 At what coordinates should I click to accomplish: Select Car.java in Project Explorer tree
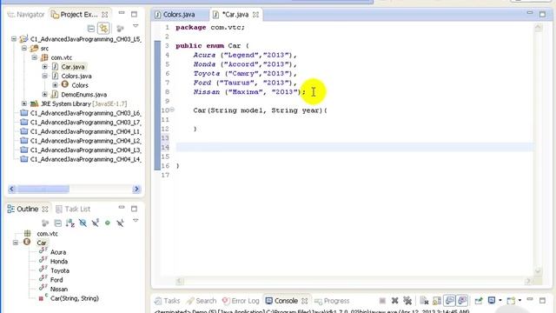pyautogui.click(x=73, y=67)
